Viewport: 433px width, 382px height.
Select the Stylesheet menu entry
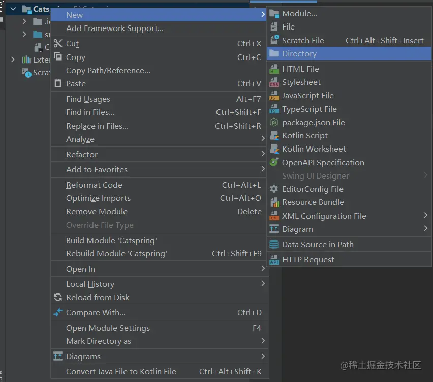click(x=349, y=82)
